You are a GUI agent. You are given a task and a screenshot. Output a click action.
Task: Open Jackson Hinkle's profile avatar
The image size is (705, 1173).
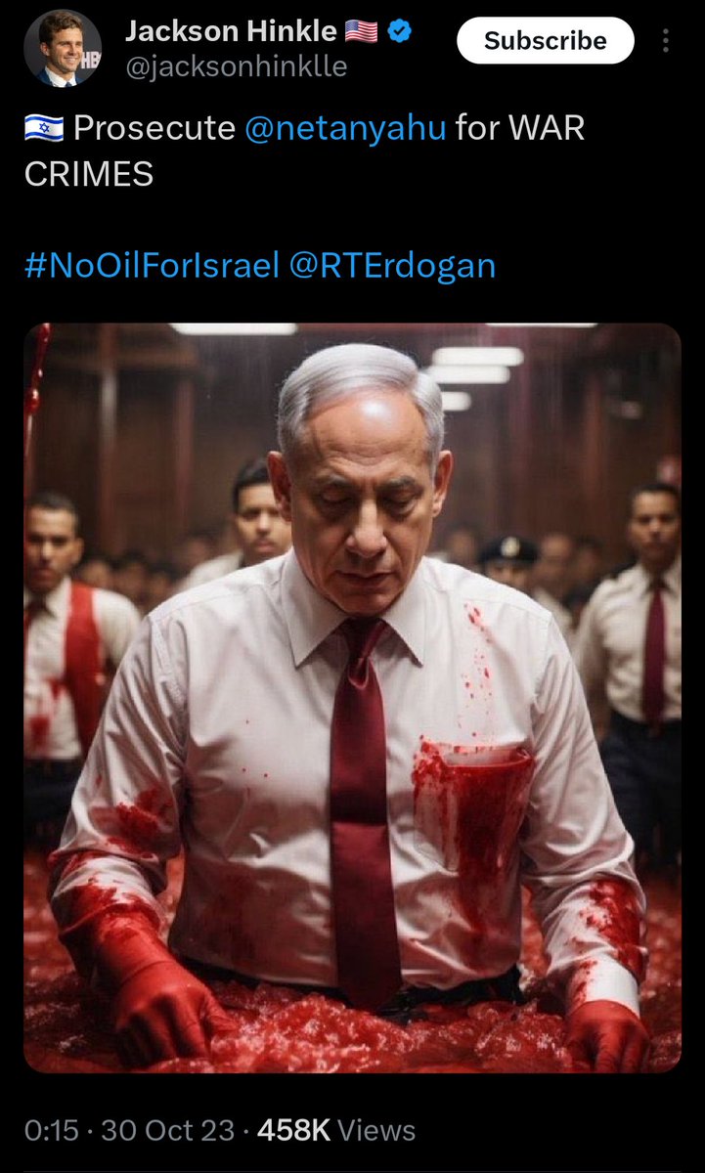(62, 49)
